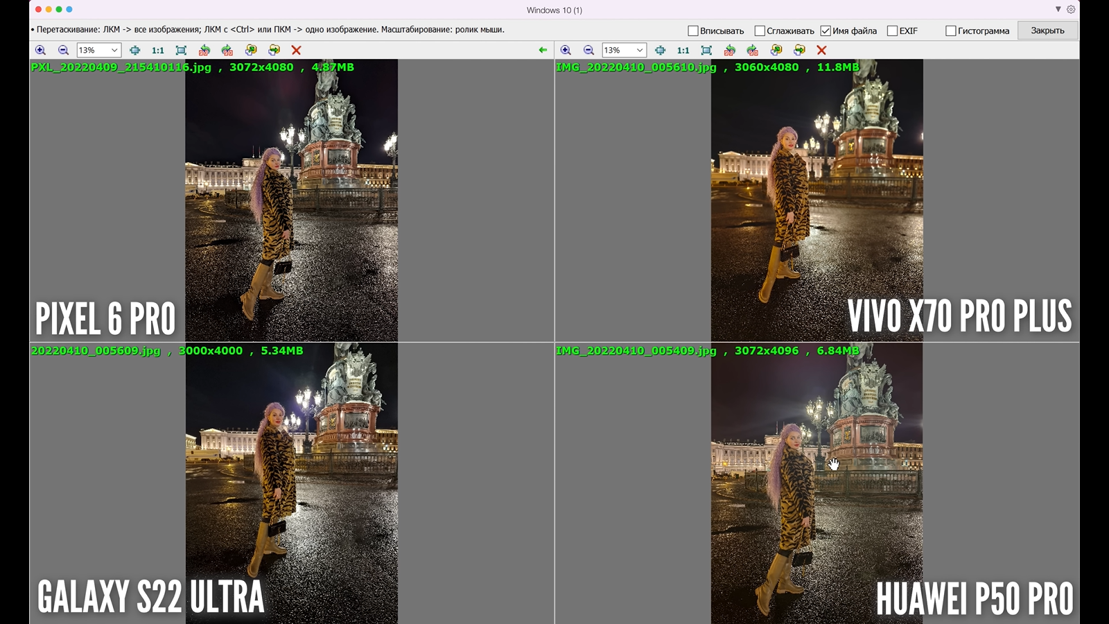Viewport: 1109px width, 624px height.
Task: Enable the Гистограмма checkbox
Action: click(950, 31)
